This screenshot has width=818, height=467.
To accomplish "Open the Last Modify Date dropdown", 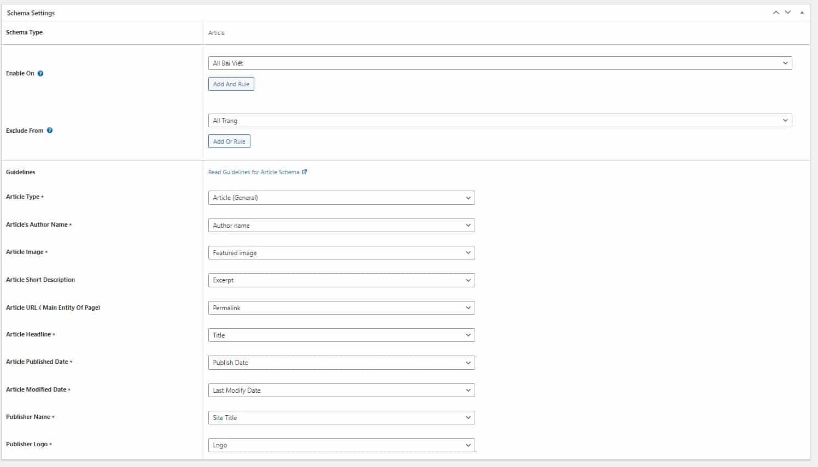I will point(342,391).
